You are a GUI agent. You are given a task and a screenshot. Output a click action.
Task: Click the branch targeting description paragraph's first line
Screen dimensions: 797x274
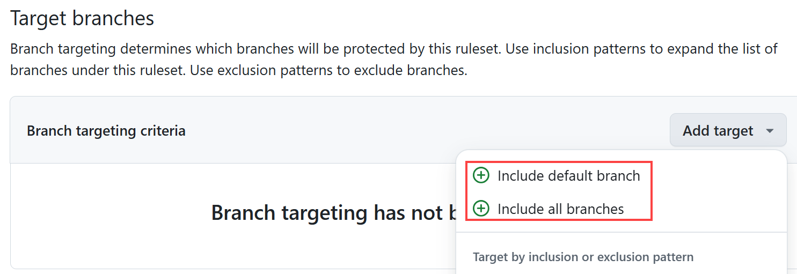[394, 49]
